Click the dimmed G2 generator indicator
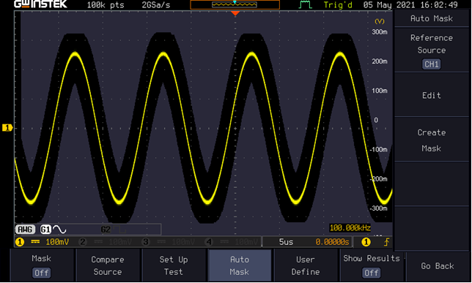Screen dimensions: 472x283 pos(106,230)
